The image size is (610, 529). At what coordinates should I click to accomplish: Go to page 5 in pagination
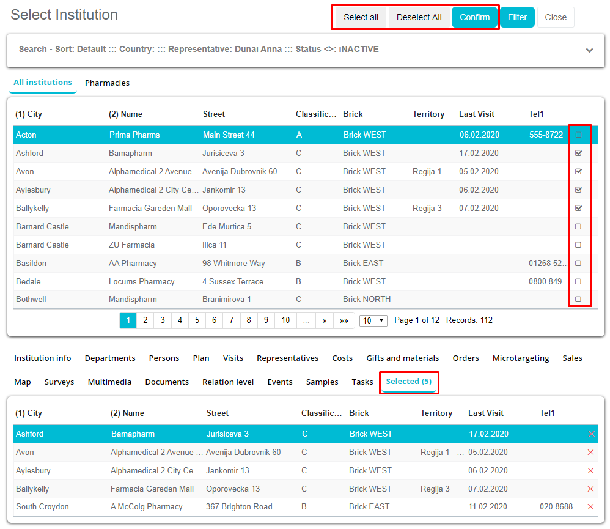[x=197, y=320]
